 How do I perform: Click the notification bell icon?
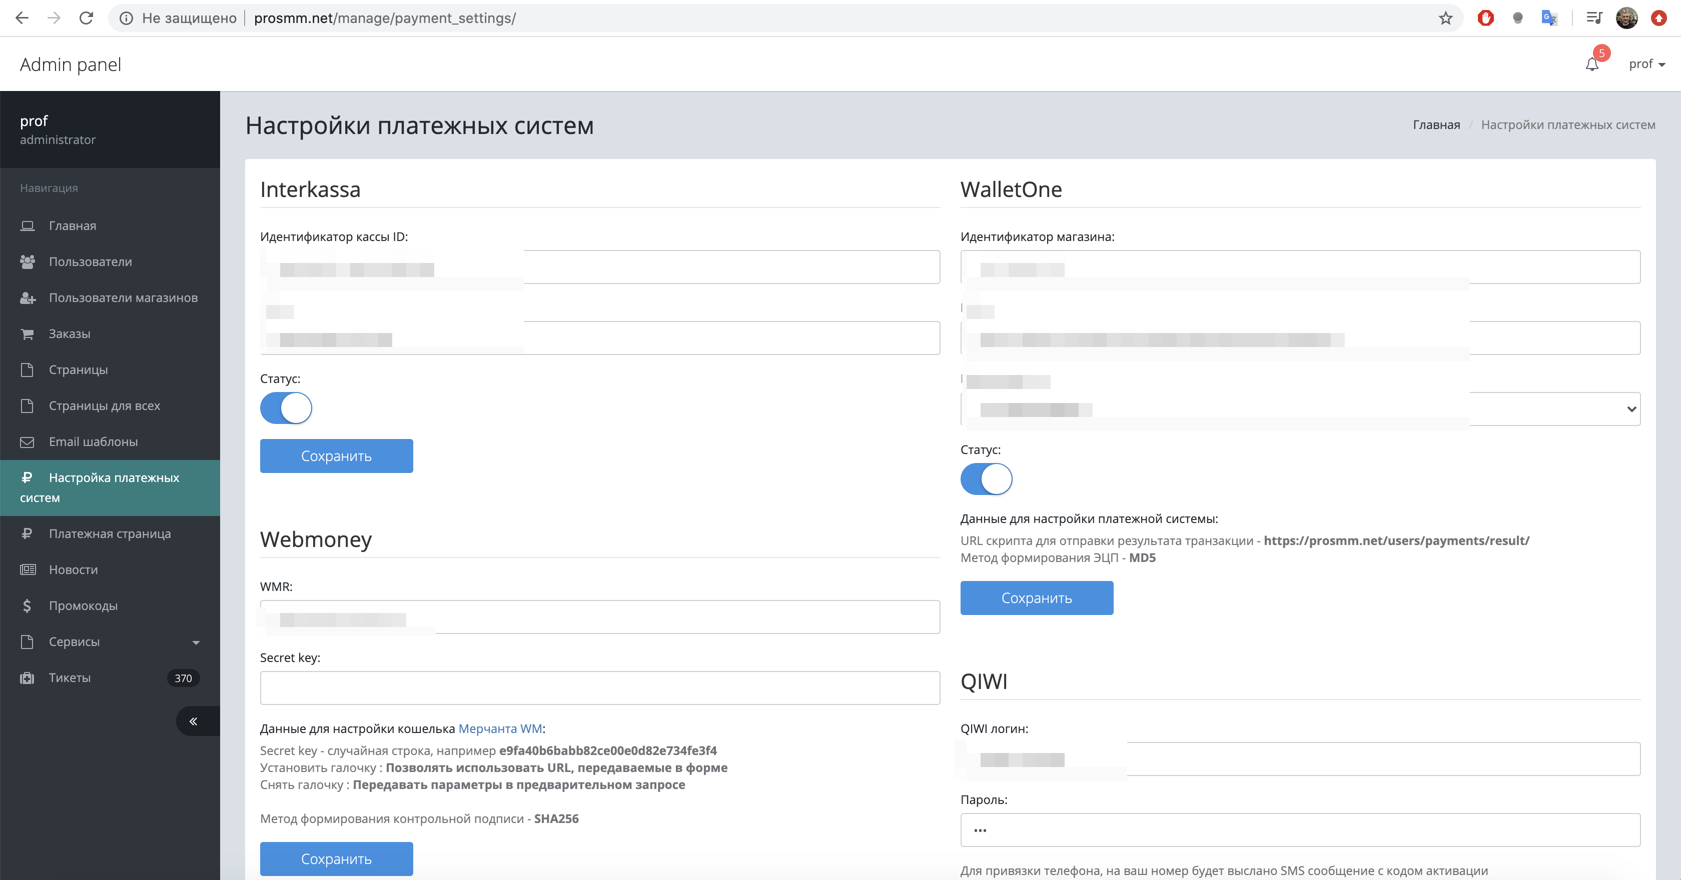pyautogui.click(x=1591, y=64)
